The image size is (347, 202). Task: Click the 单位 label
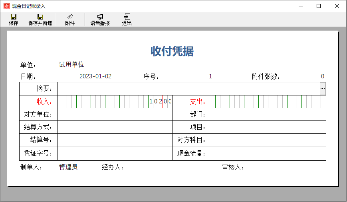click(x=28, y=65)
